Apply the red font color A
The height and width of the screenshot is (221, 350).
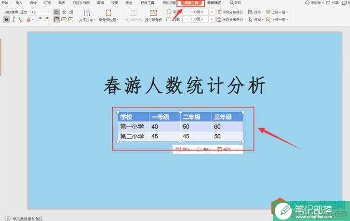click(x=28, y=20)
